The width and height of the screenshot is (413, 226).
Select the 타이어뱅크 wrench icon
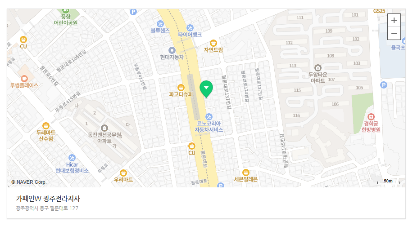tap(190, 28)
